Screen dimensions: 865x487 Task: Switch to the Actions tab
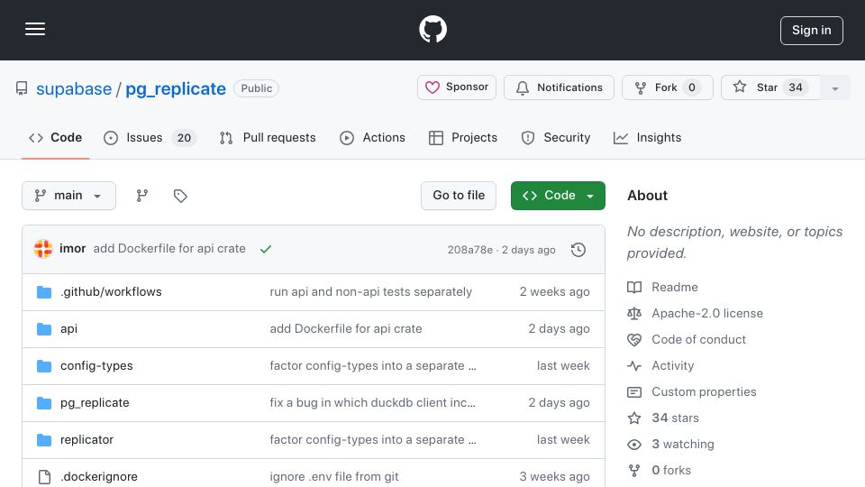(372, 137)
